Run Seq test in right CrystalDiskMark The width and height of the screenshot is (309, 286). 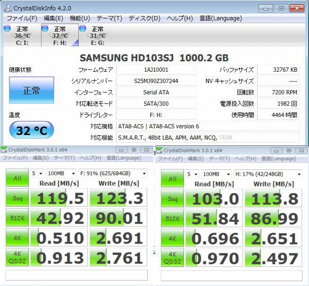point(172,198)
